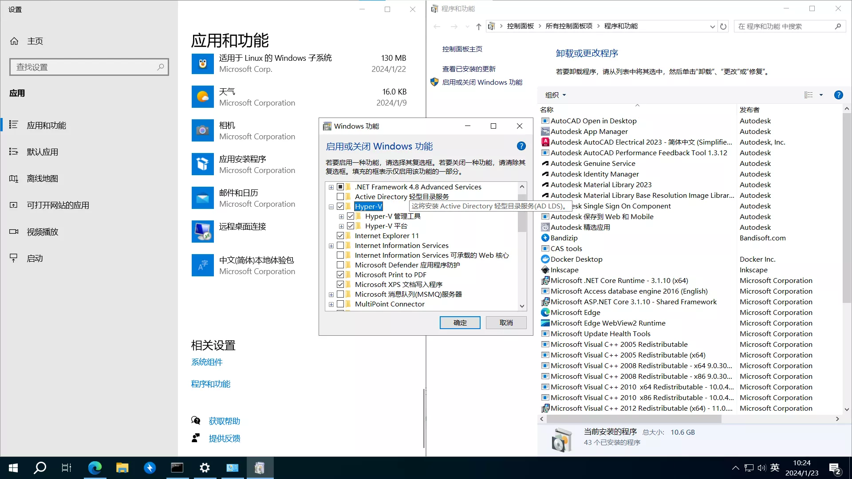Viewport: 852px width, 479px height.
Task: Select Startup in the settings sidebar
Action: click(x=35, y=259)
